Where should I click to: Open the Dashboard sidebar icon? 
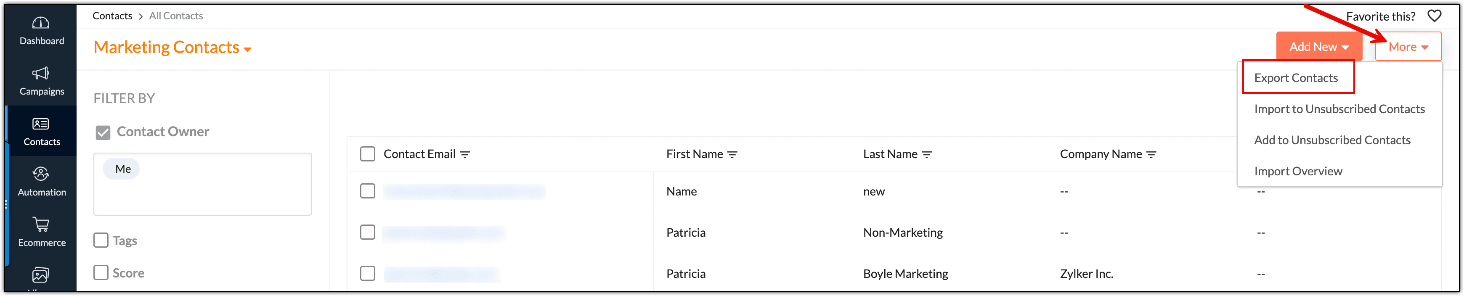(x=41, y=23)
